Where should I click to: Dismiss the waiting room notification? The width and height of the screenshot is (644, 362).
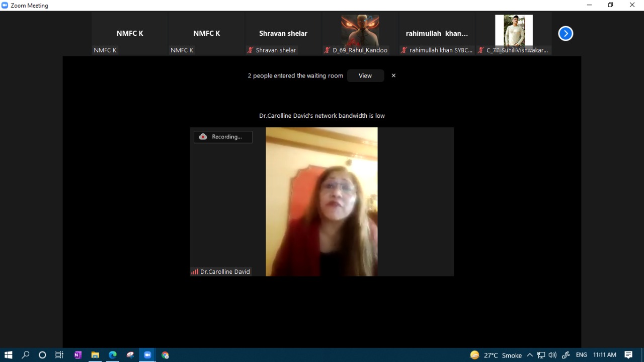click(393, 76)
